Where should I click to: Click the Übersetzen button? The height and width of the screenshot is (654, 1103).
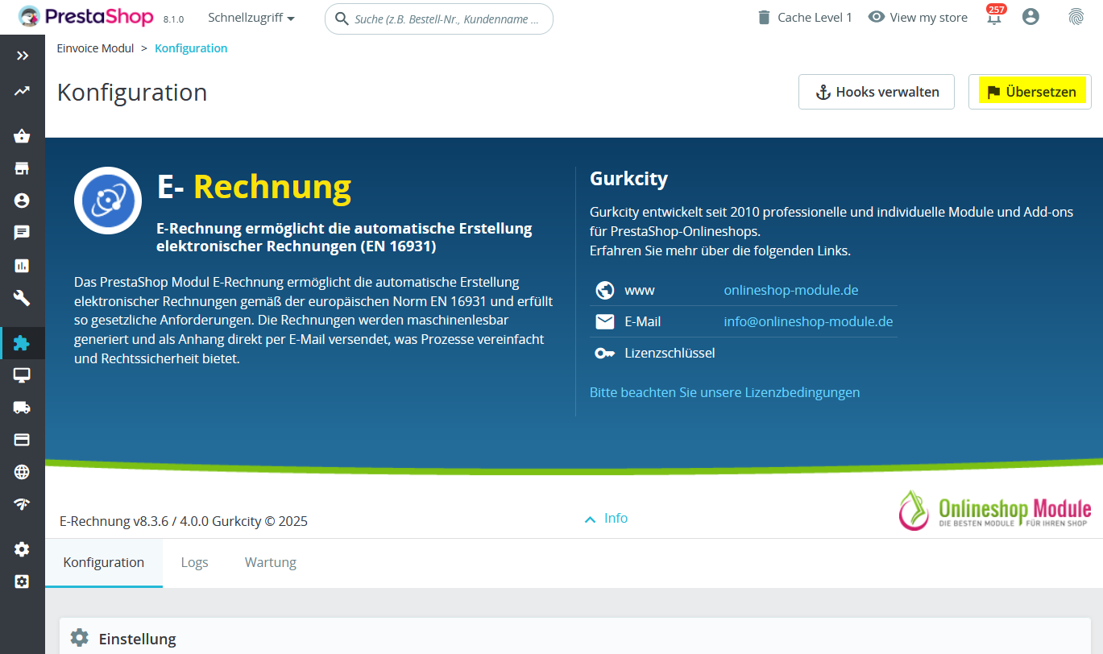[x=1030, y=92]
